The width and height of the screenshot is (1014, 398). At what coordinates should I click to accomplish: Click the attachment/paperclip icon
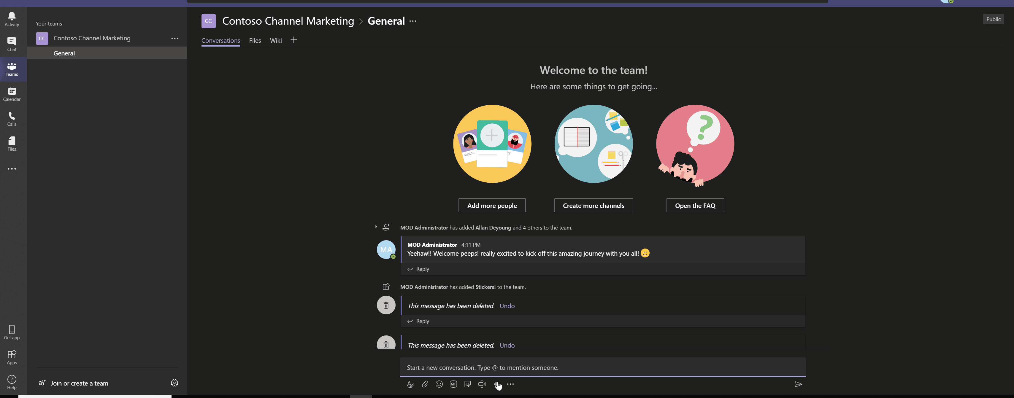click(x=425, y=384)
